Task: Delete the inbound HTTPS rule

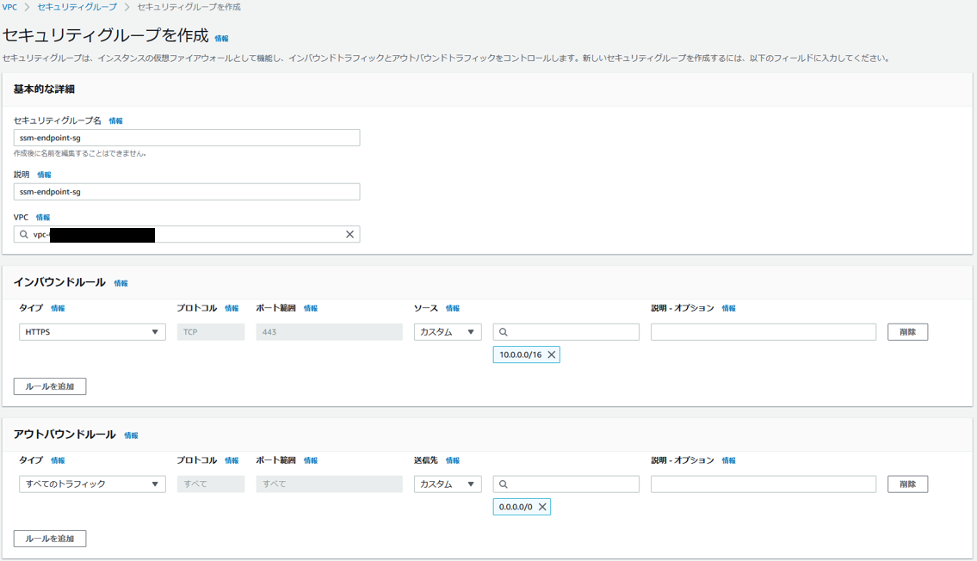Action: click(x=908, y=332)
